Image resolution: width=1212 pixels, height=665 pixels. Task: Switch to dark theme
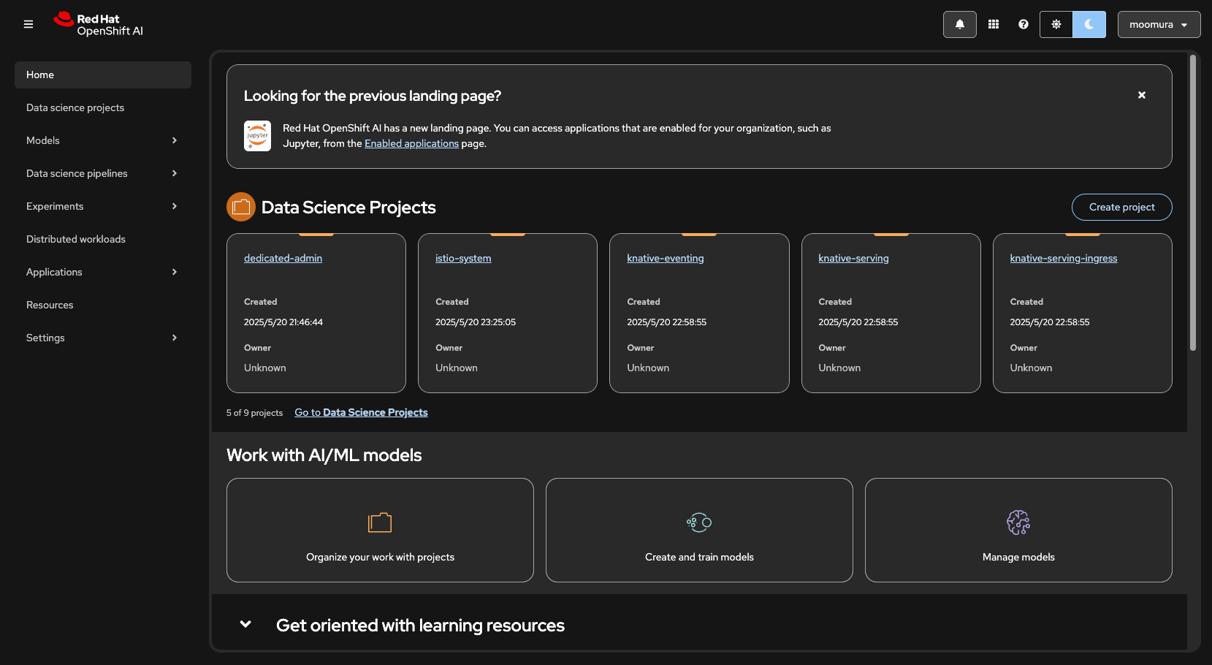[x=1089, y=24]
